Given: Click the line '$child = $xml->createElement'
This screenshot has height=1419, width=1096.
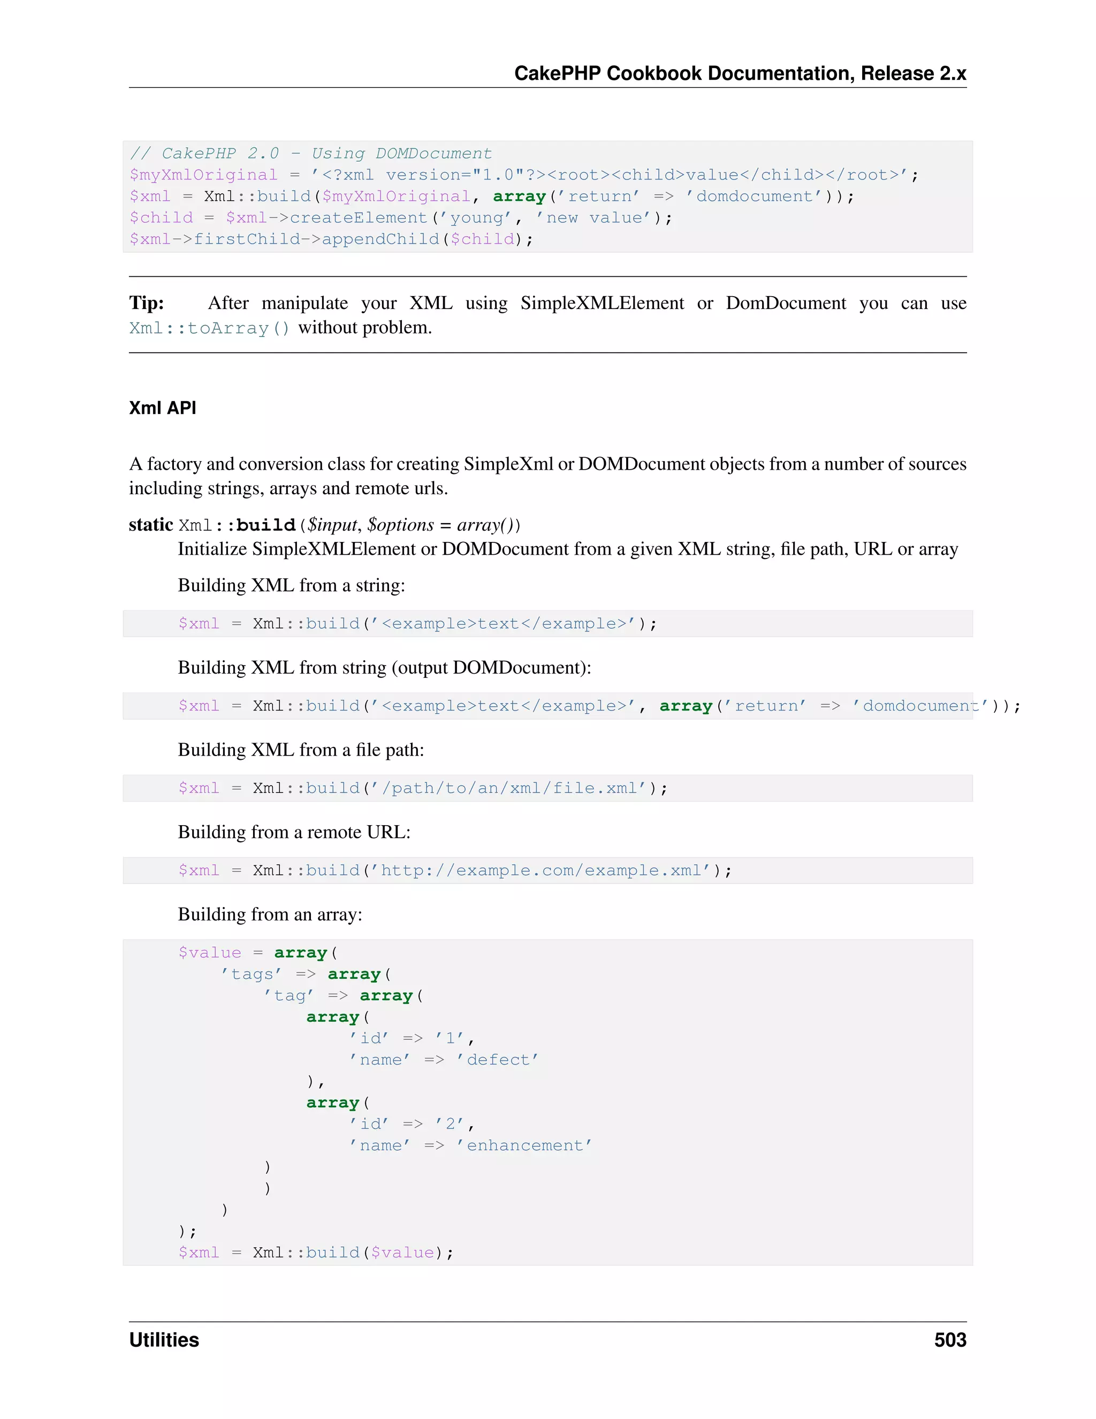Looking at the screenshot, I should click(x=401, y=217).
